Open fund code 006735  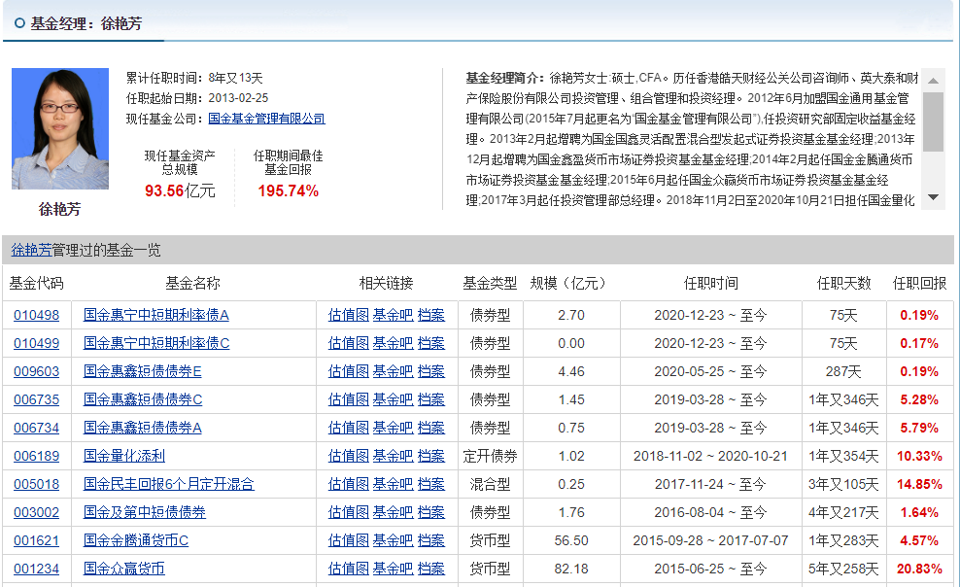pyautogui.click(x=36, y=399)
